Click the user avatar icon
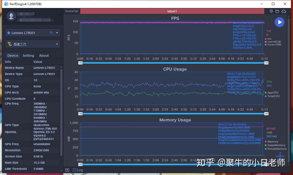 point(11,16)
